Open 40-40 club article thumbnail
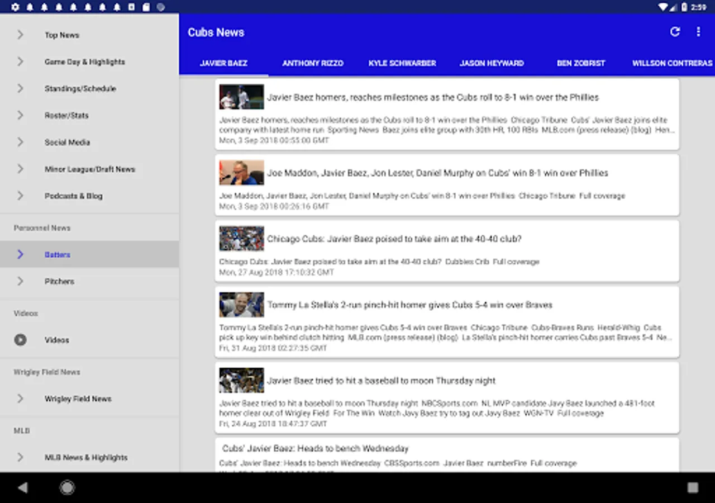This screenshot has width=715, height=503. [241, 239]
